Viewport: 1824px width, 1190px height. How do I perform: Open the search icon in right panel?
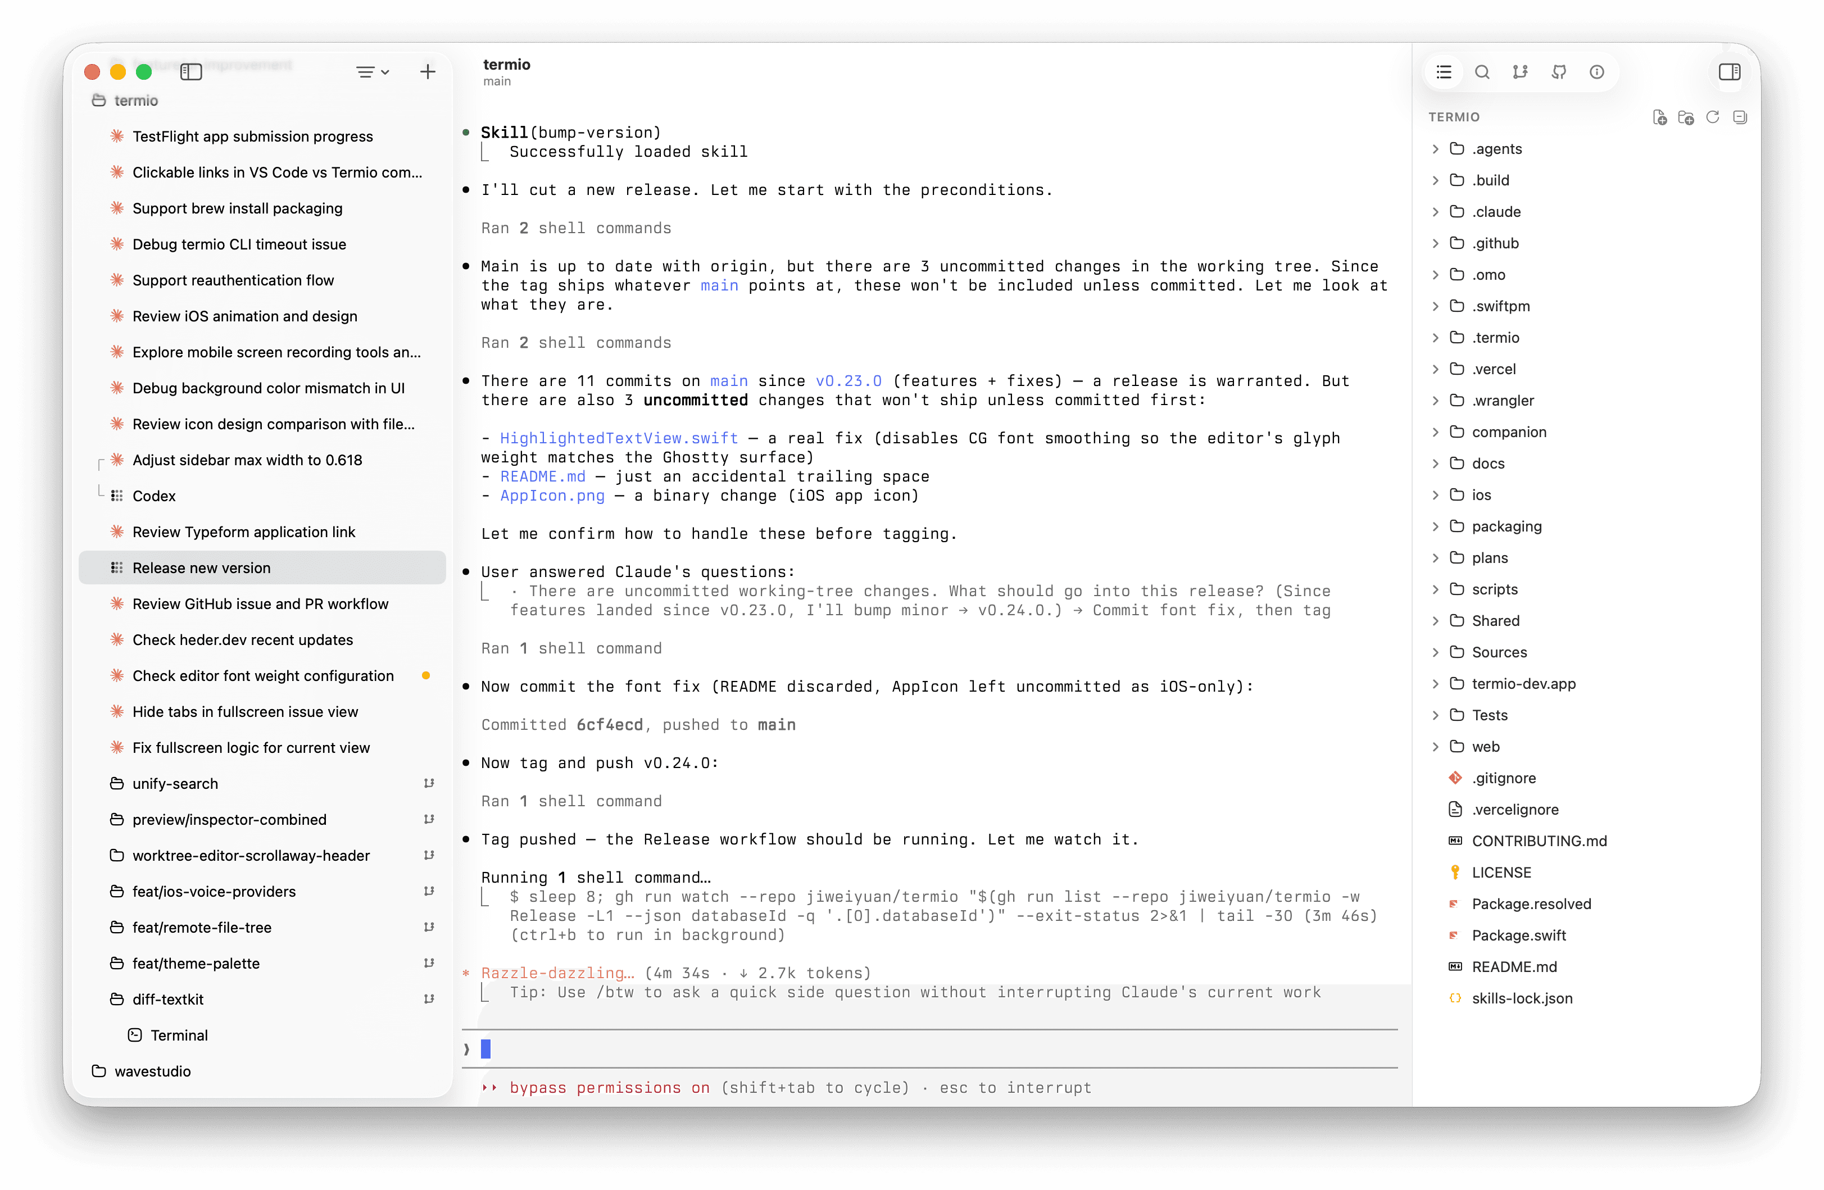click(1482, 72)
